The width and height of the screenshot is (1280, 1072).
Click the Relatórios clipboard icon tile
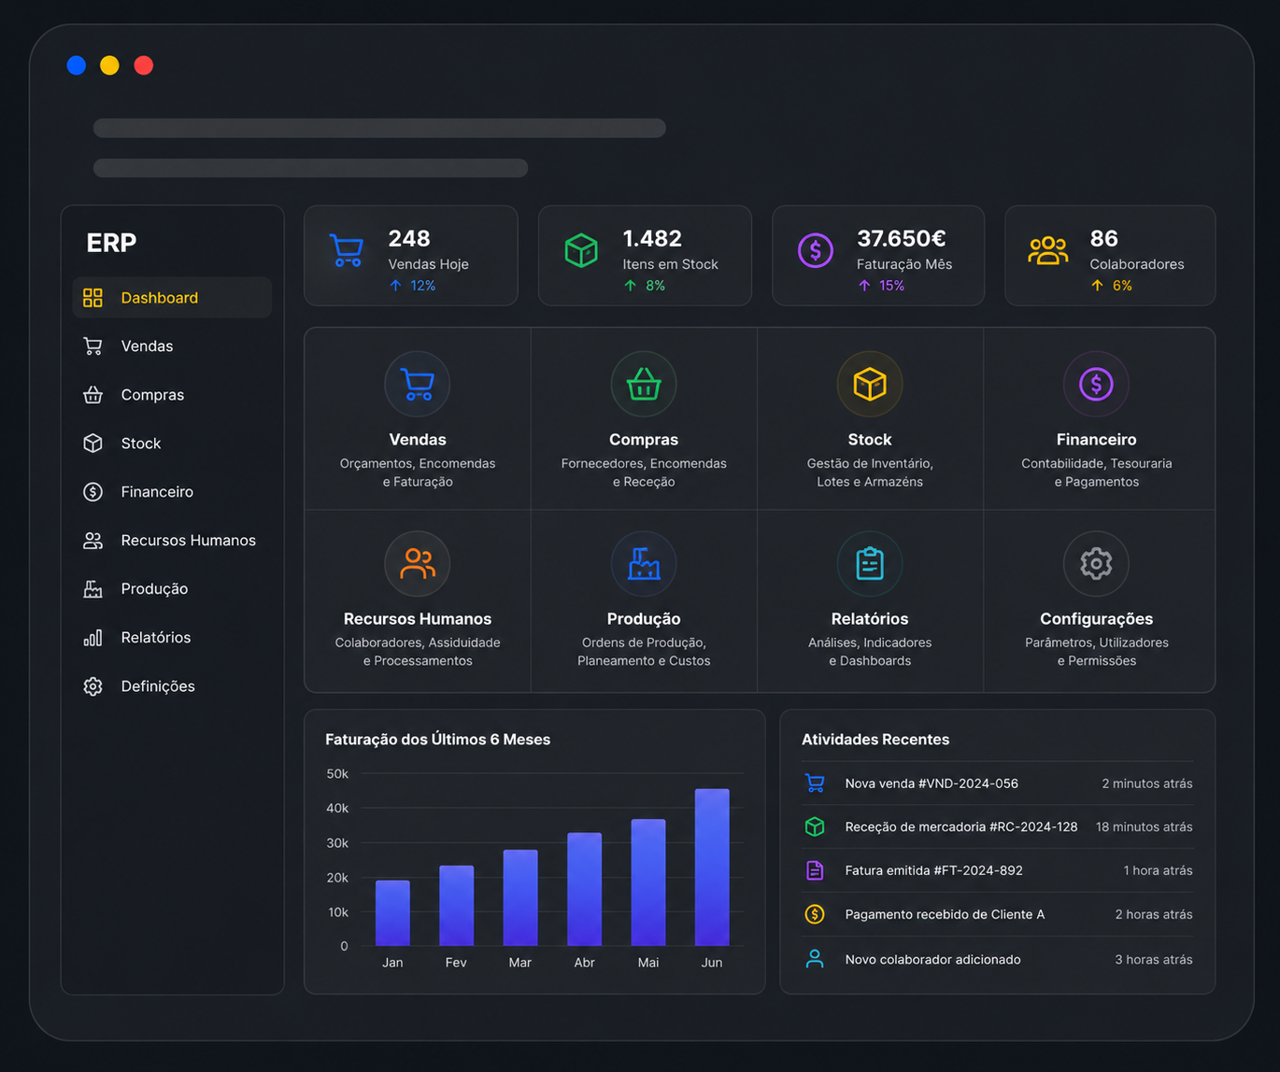click(870, 563)
